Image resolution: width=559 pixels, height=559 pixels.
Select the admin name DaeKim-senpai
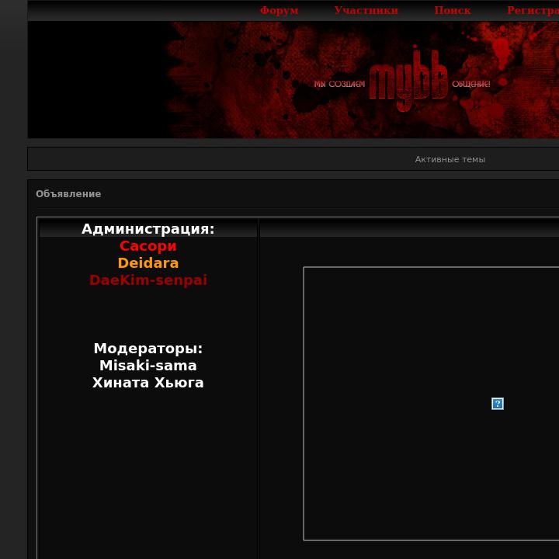[148, 280]
